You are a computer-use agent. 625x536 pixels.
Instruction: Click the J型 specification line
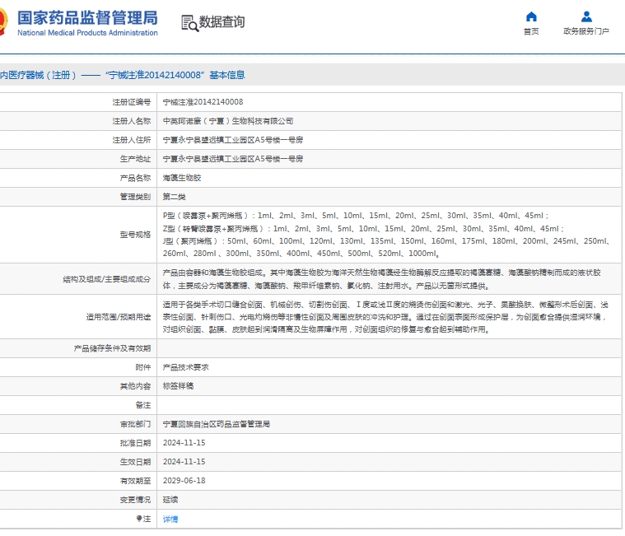(x=386, y=247)
